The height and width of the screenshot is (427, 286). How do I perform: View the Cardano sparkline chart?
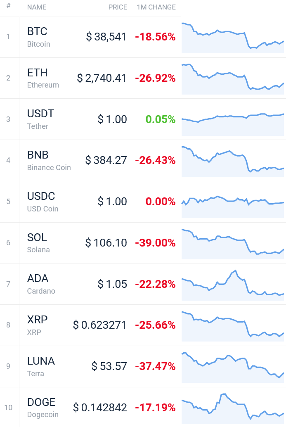pos(233,285)
